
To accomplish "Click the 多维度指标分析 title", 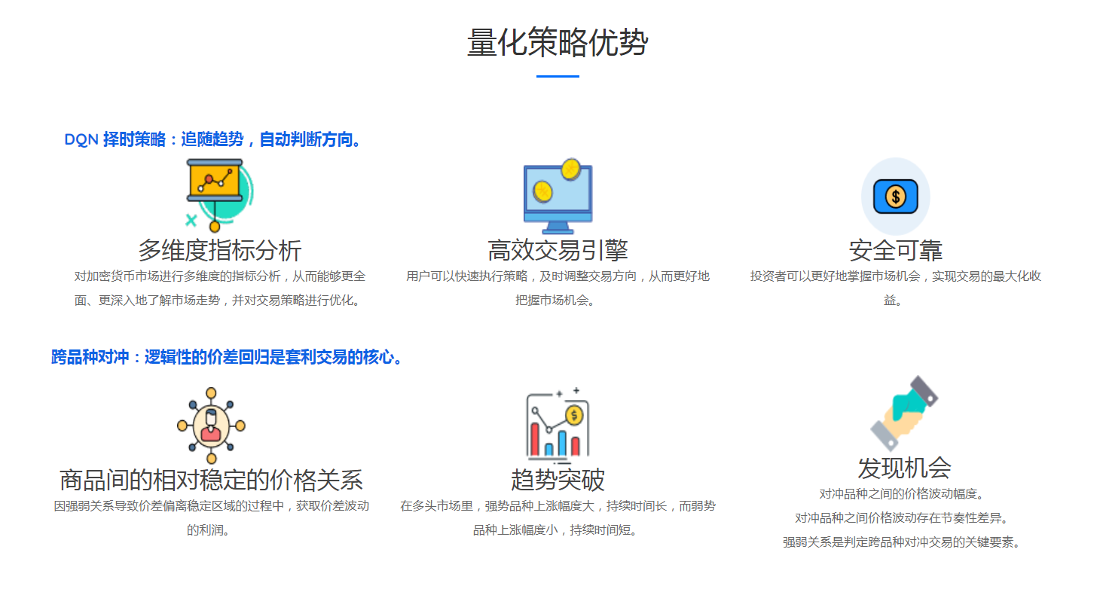I will (x=219, y=250).
